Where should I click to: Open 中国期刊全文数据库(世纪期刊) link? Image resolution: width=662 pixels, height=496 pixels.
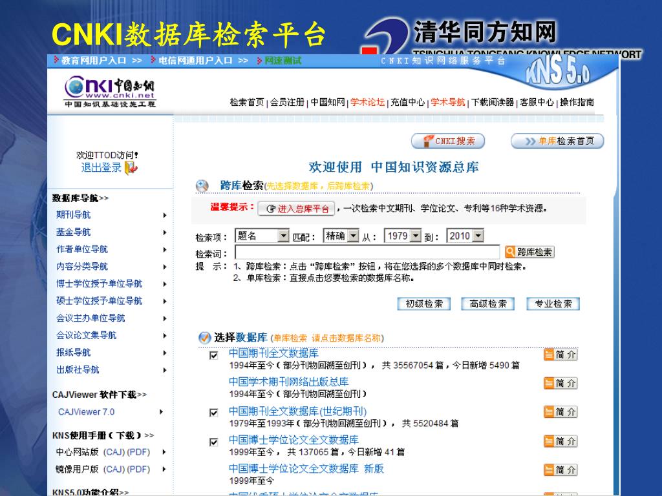(297, 411)
